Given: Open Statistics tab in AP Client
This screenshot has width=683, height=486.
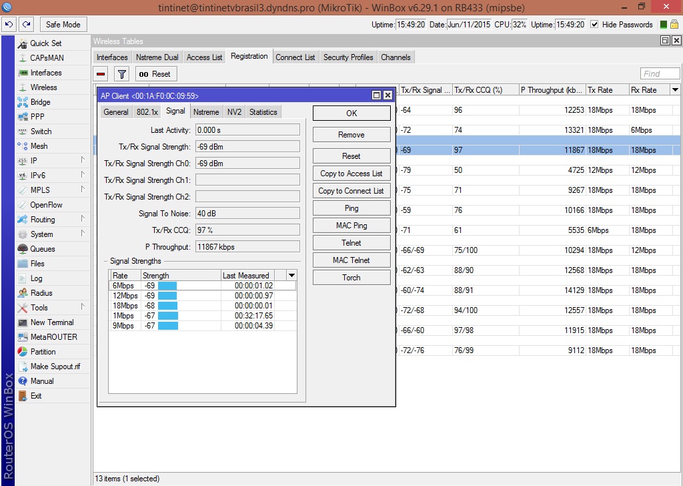Looking at the screenshot, I should click(263, 112).
